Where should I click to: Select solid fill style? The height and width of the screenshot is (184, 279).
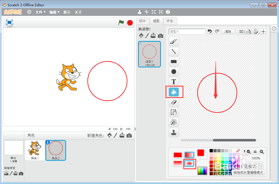tap(178, 155)
